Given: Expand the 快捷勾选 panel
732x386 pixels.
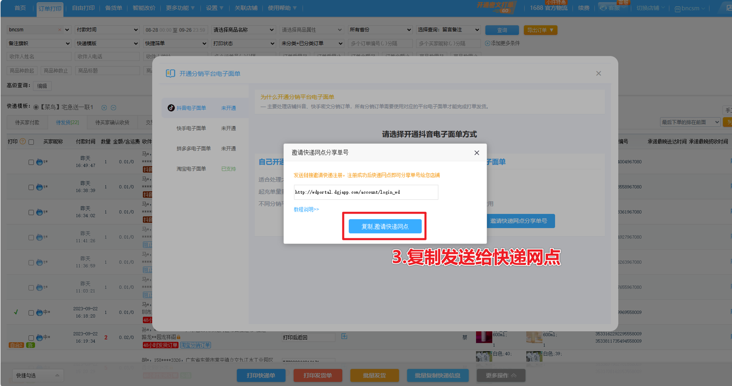Looking at the screenshot, I should (38, 375).
